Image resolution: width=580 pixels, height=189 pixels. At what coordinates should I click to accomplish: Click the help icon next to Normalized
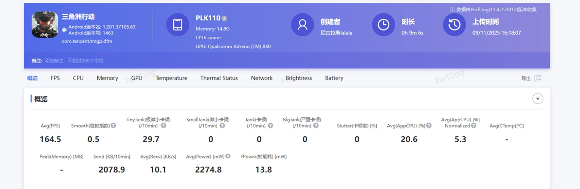click(473, 126)
